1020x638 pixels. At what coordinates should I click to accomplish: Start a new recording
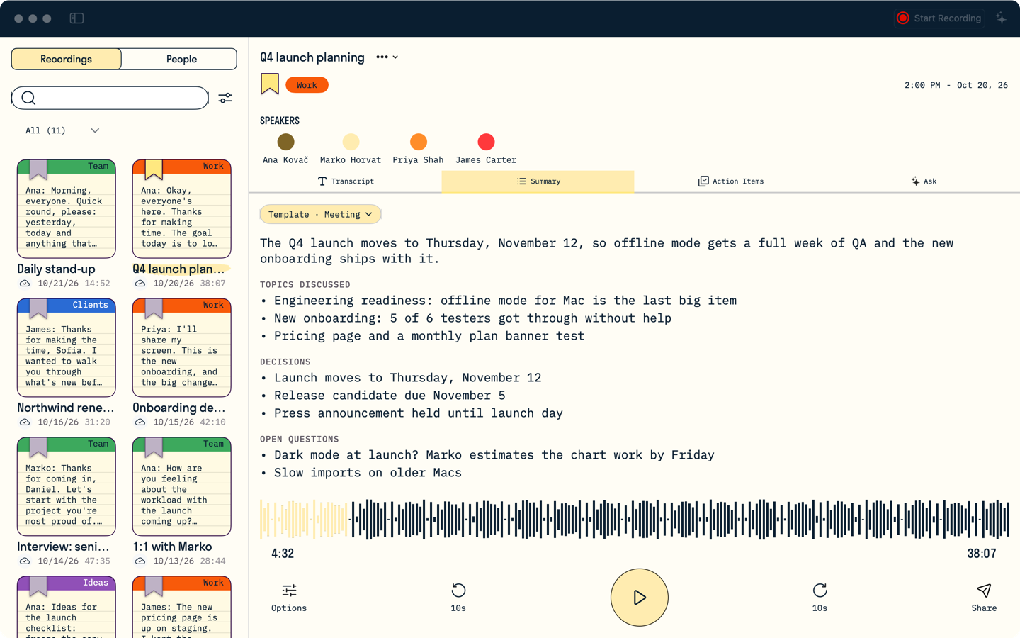[x=939, y=18]
